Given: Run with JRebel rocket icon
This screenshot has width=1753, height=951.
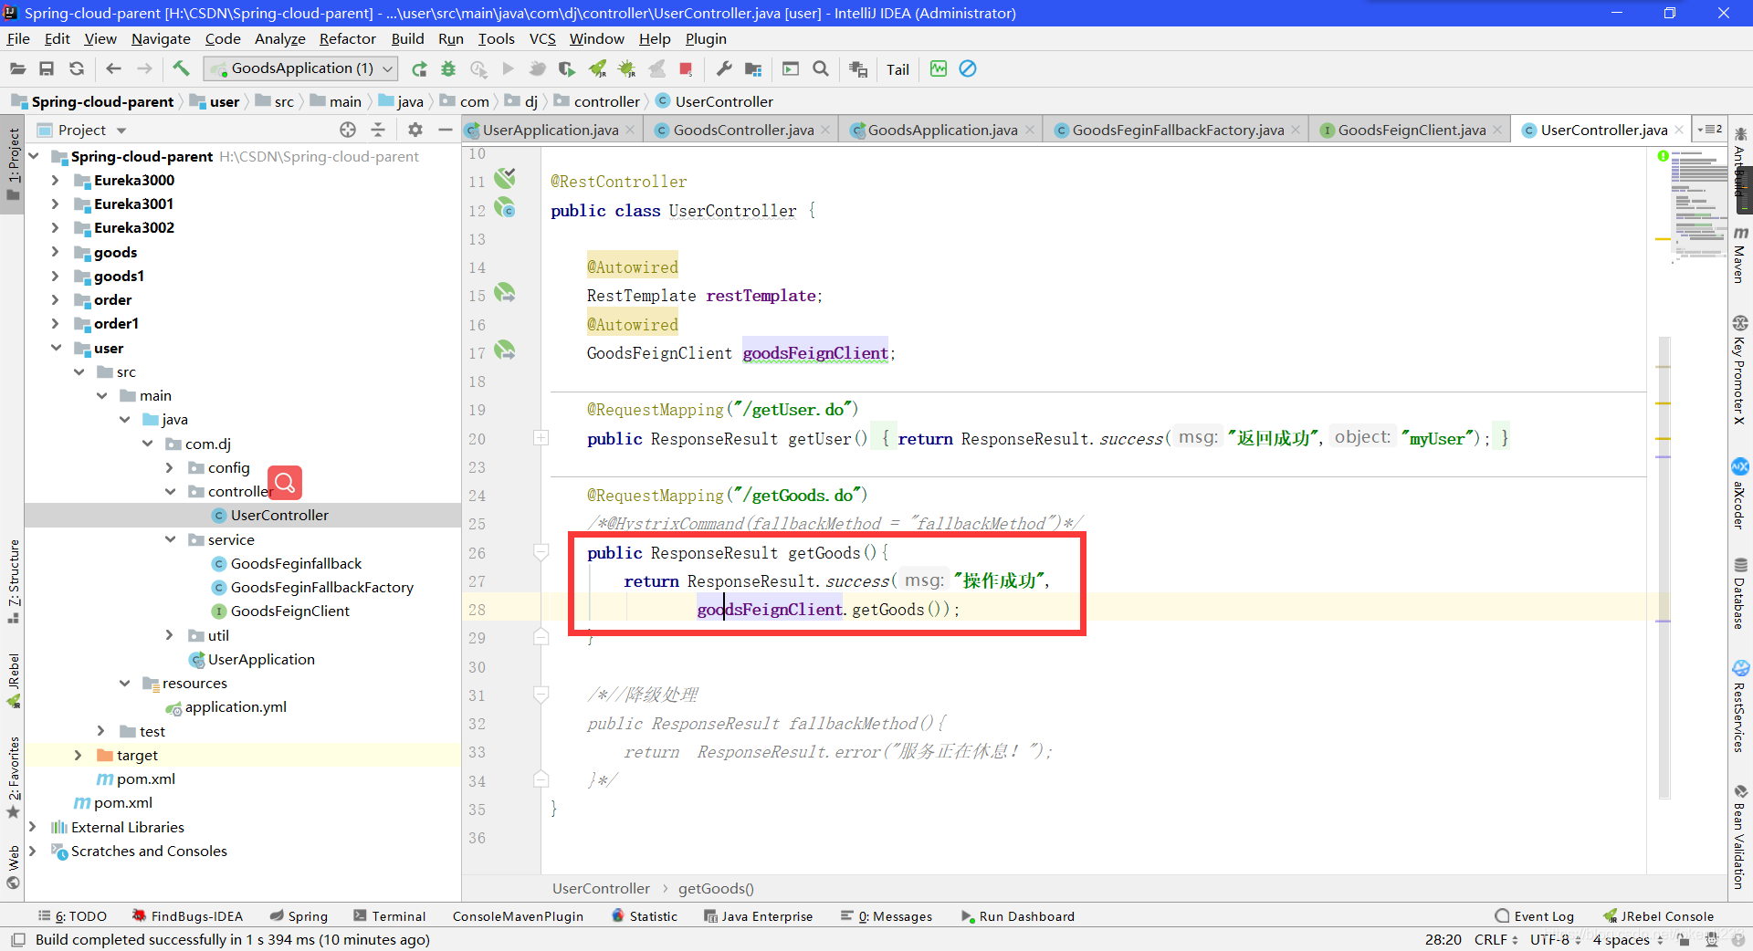Looking at the screenshot, I should (x=597, y=68).
